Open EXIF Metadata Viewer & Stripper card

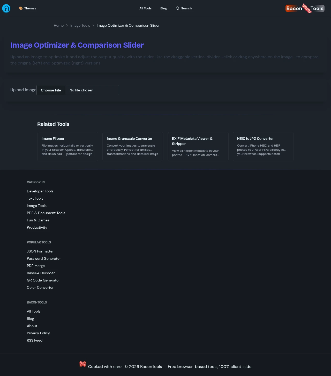pyautogui.click(x=198, y=146)
